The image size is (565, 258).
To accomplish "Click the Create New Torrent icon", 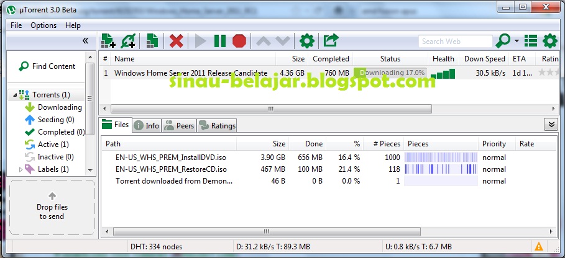I will (152, 41).
